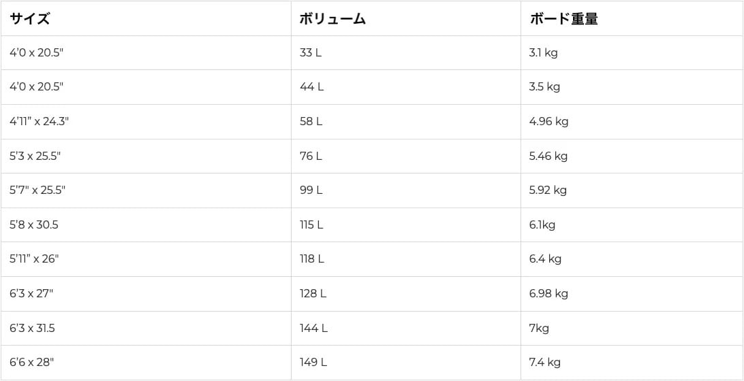Click the 6'6 x 28" size cell
The width and height of the screenshot is (744, 381).
tap(146, 363)
